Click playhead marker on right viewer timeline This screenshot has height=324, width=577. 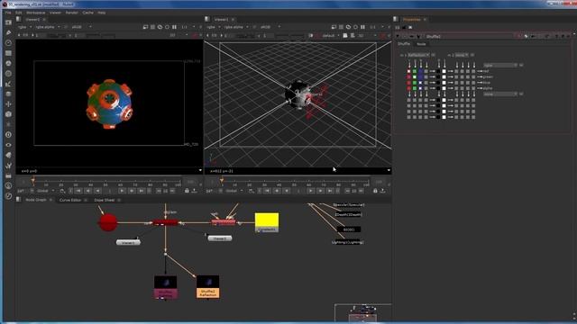pos(222,180)
